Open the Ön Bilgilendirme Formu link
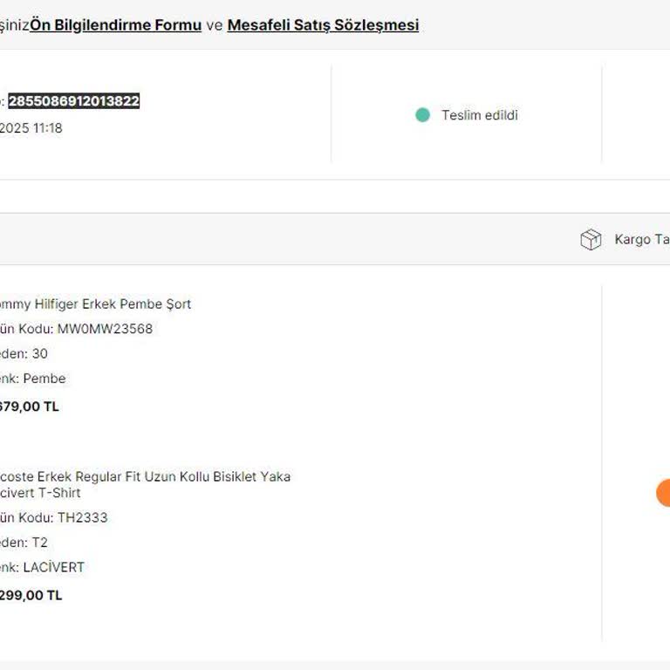 [x=116, y=25]
